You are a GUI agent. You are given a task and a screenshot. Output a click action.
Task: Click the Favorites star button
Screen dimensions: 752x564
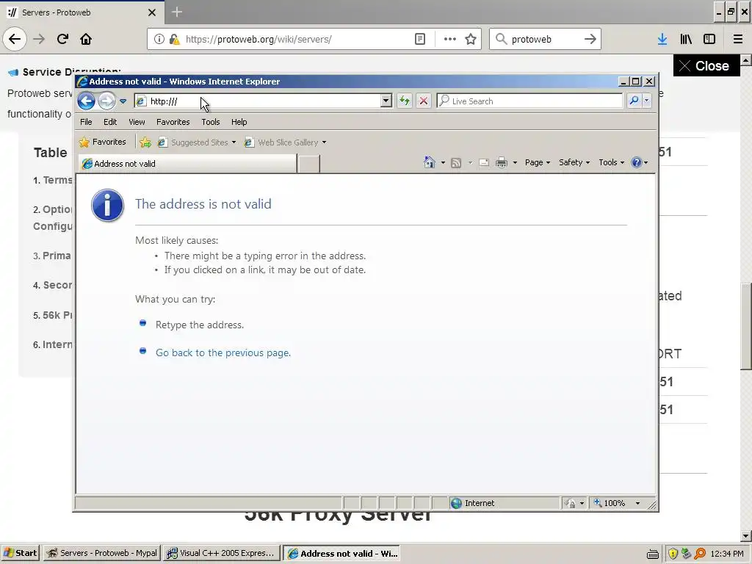[103, 142]
